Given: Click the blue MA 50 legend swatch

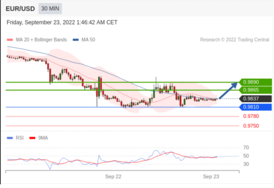Looking at the screenshot, I should 76,40.
